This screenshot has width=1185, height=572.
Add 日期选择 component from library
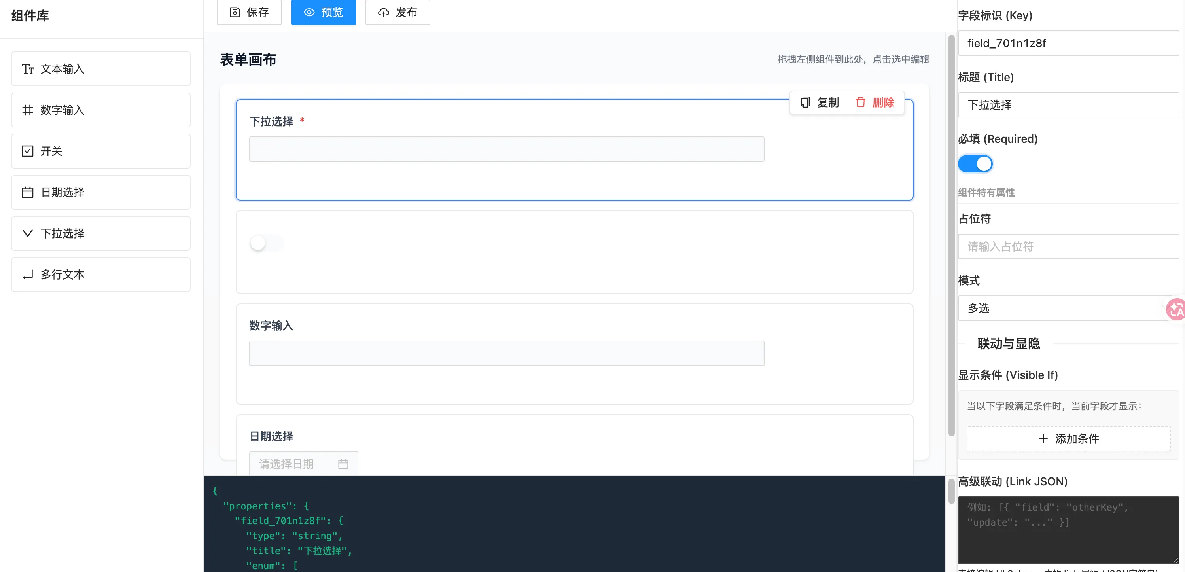coord(101,192)
